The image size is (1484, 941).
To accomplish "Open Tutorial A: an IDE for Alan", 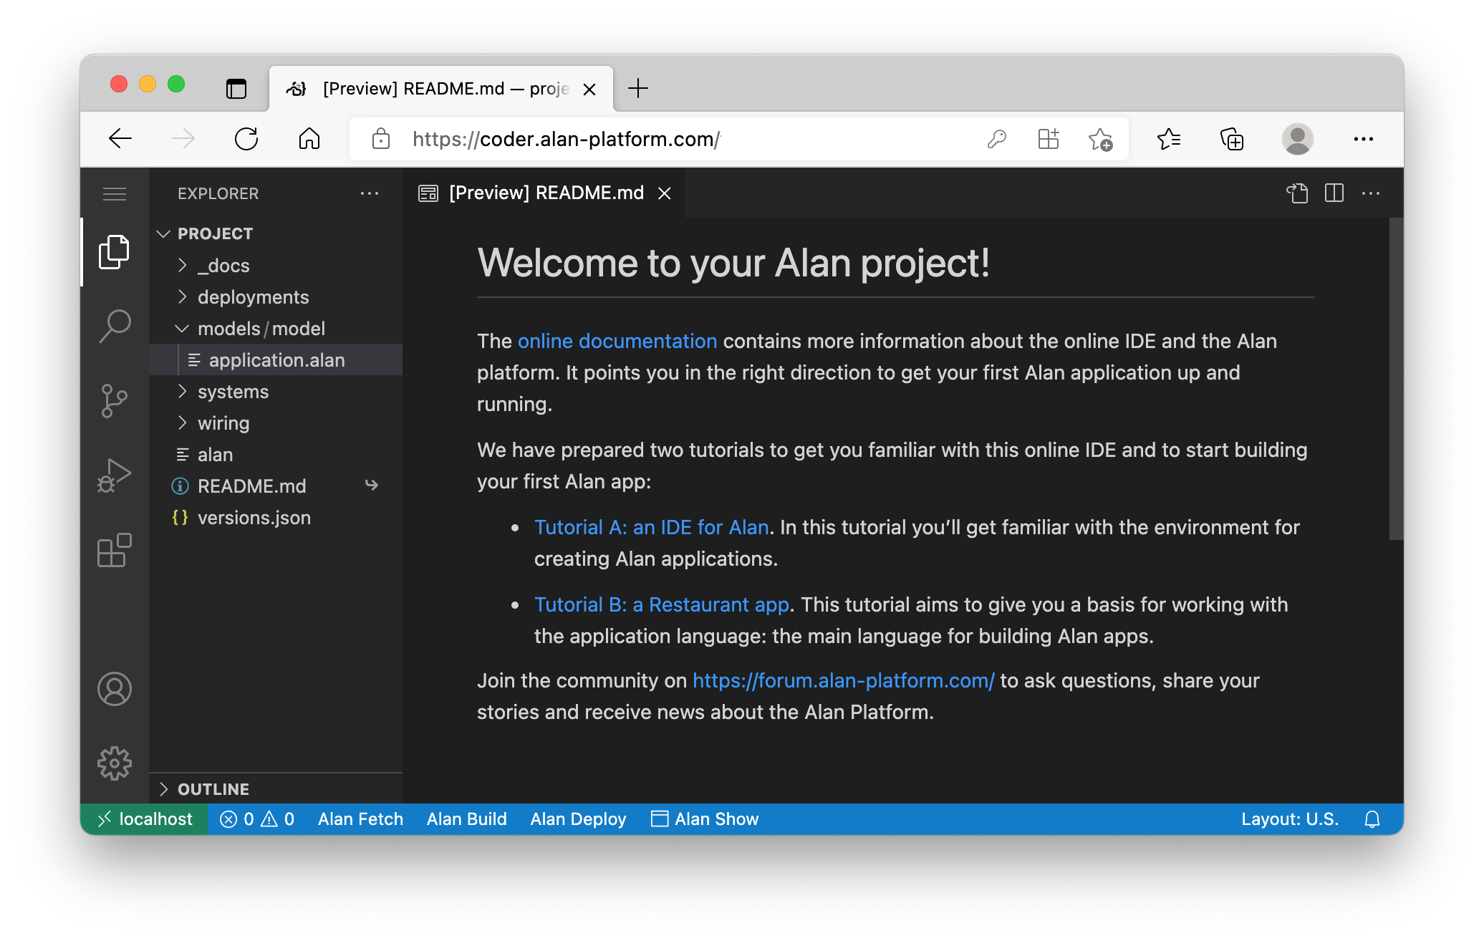I will point(651,527).
